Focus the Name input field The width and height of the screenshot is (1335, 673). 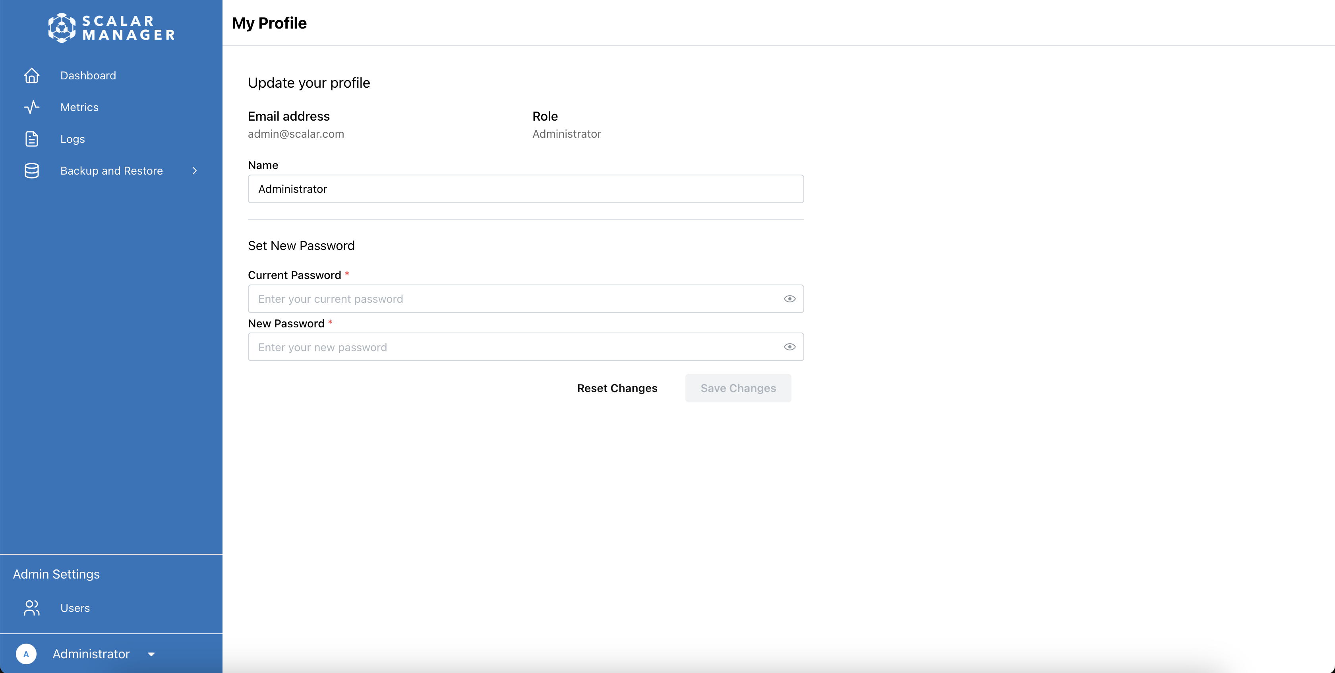click(x=526, y=189)
